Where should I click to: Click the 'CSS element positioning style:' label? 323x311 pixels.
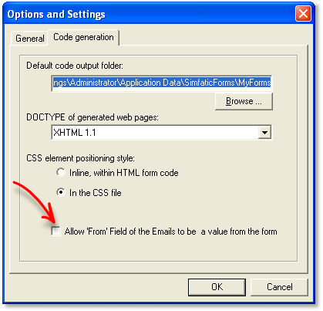tap(80, 158)
